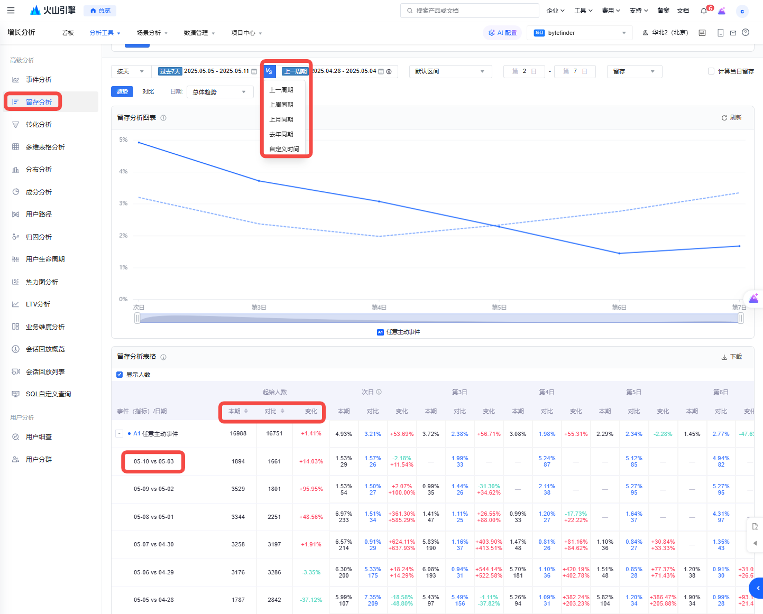Image resolution: width=763 pixels, height=614 pixels.
Task: Click the 刷新 refresh button
Action: click(x=732, y=118)
